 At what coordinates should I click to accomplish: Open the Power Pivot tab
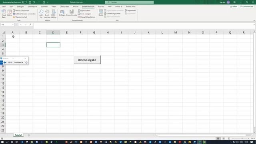point(131,6)
